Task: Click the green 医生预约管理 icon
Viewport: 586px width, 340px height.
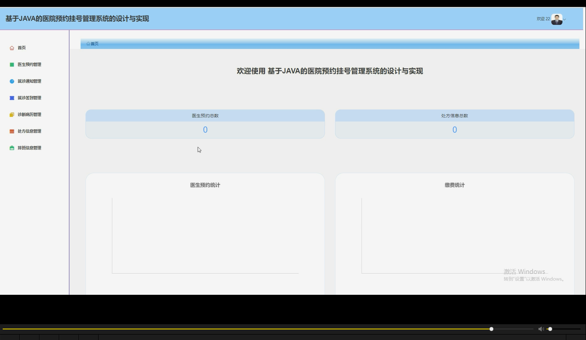Action: (x=12, y=65)
